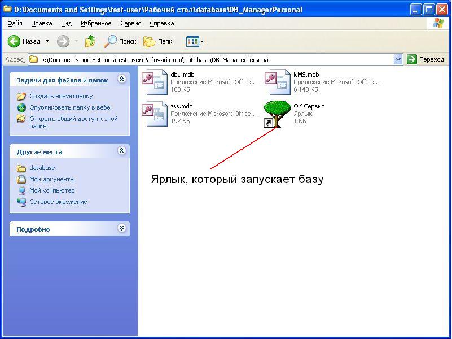Open Мои документы link
The height and width of the screenshot is (339, 452).
tap(52, 179)
